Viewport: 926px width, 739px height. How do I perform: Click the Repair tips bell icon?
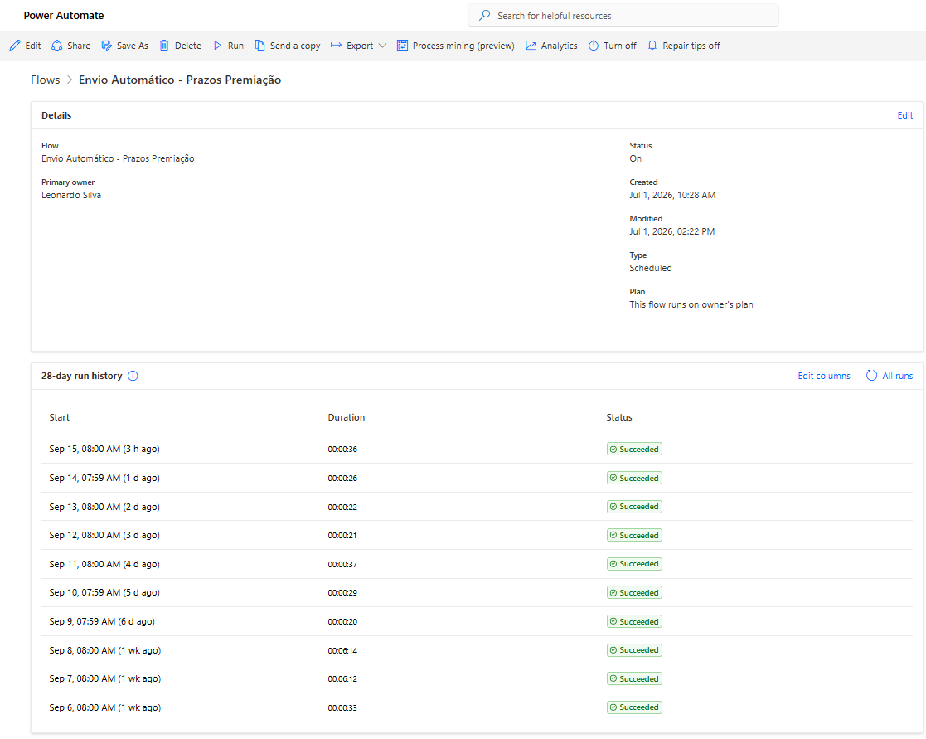(652, 46)
